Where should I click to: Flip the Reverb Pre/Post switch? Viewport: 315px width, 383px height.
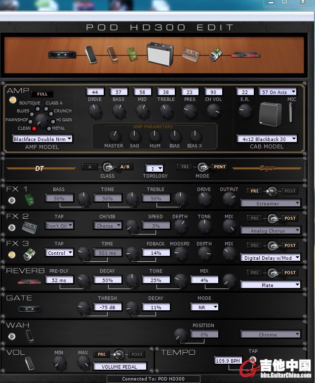point(273,273)
